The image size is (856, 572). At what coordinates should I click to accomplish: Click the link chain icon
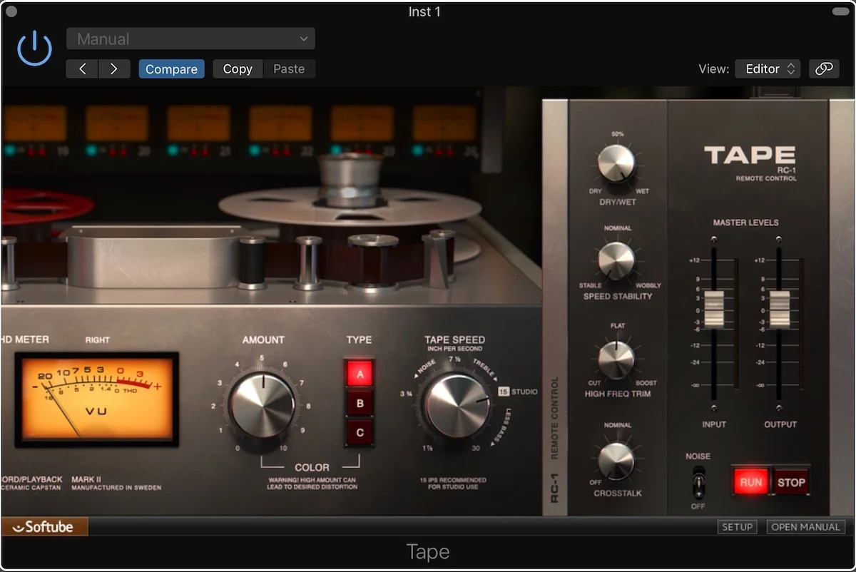[x=824, y=69]
